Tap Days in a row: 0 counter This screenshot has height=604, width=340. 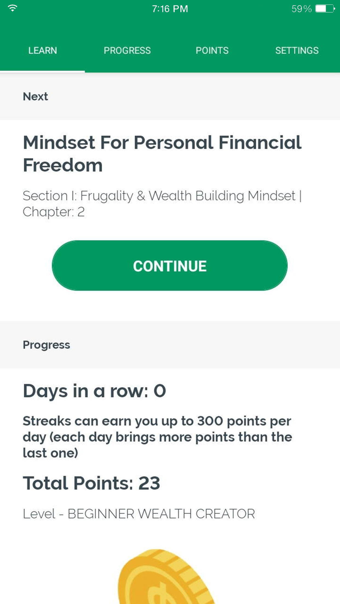94,391
